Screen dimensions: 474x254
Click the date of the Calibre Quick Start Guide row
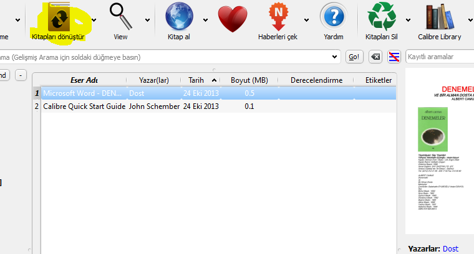click(x=201, y=106)
